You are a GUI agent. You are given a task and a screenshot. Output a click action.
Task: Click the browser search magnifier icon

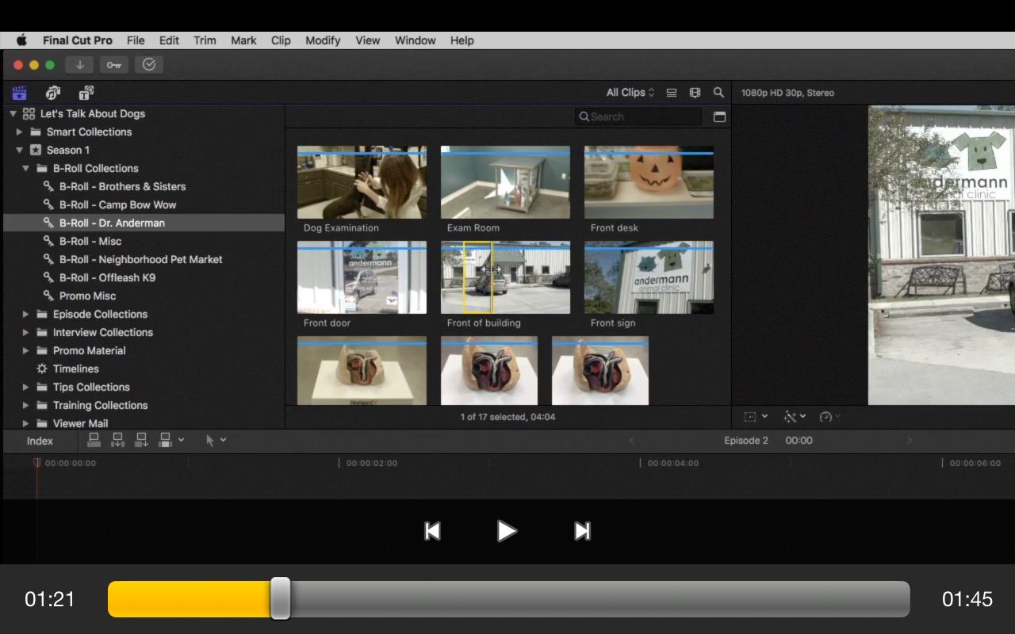click(718, 93)
